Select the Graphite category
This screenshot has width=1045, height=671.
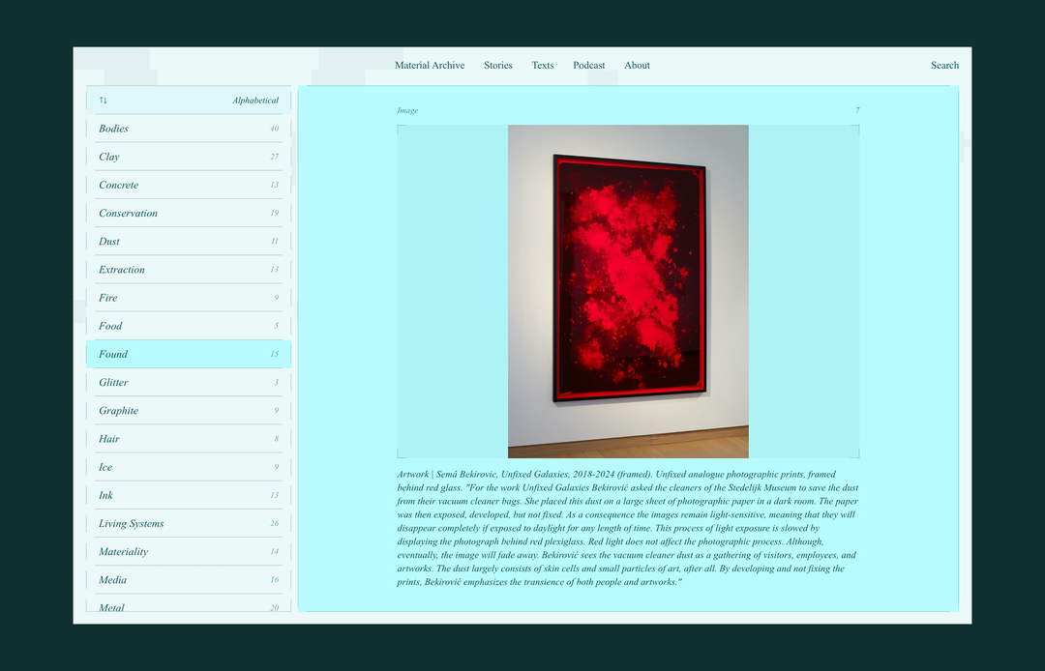tap(189, 410)
